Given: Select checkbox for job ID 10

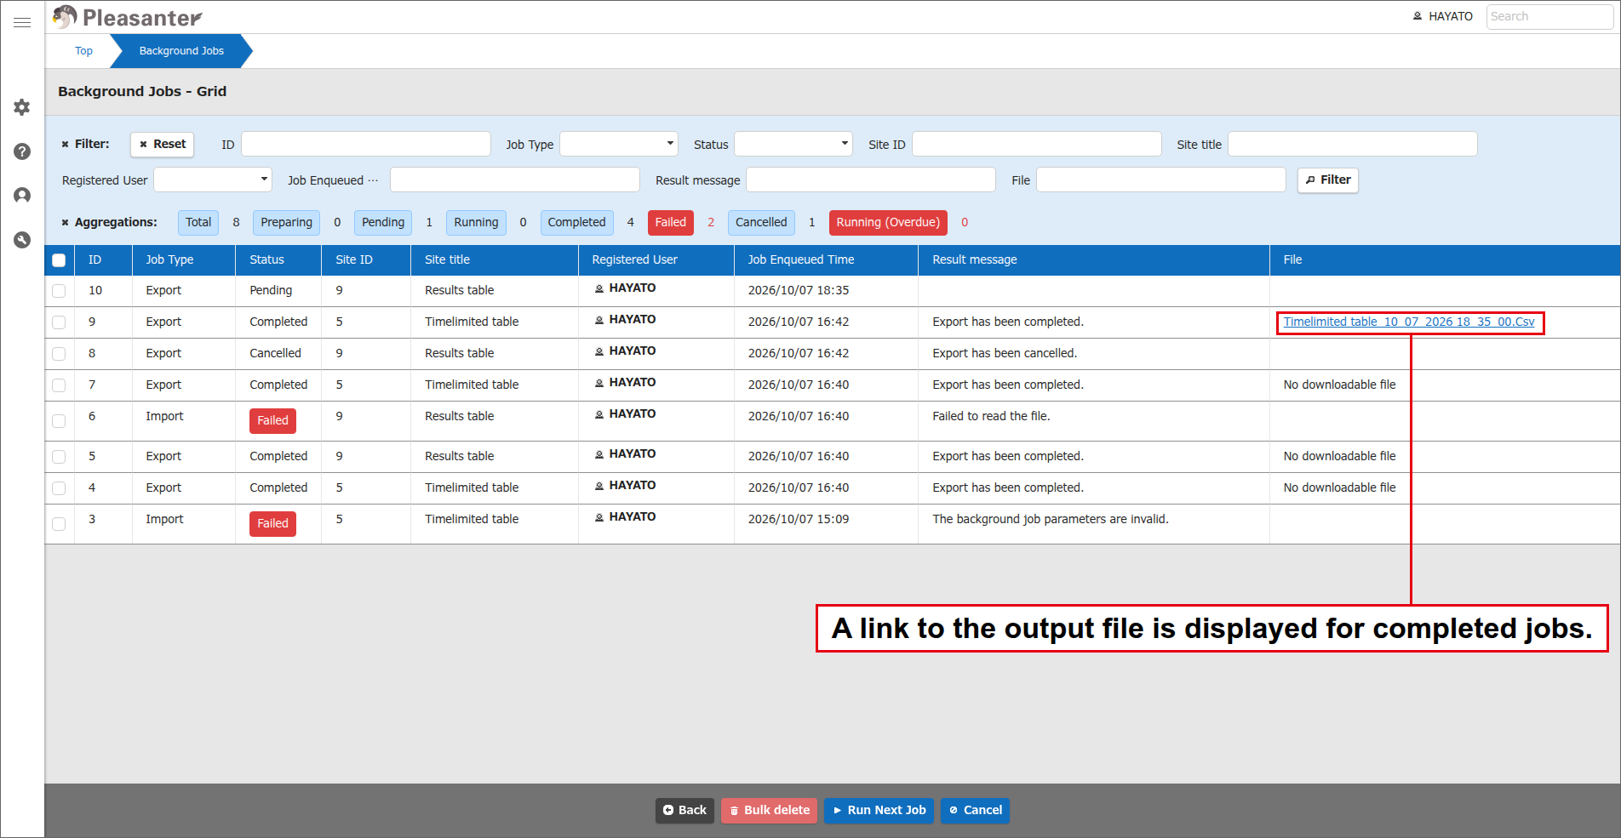Looking at the screenshot, I should click(59, 291).
